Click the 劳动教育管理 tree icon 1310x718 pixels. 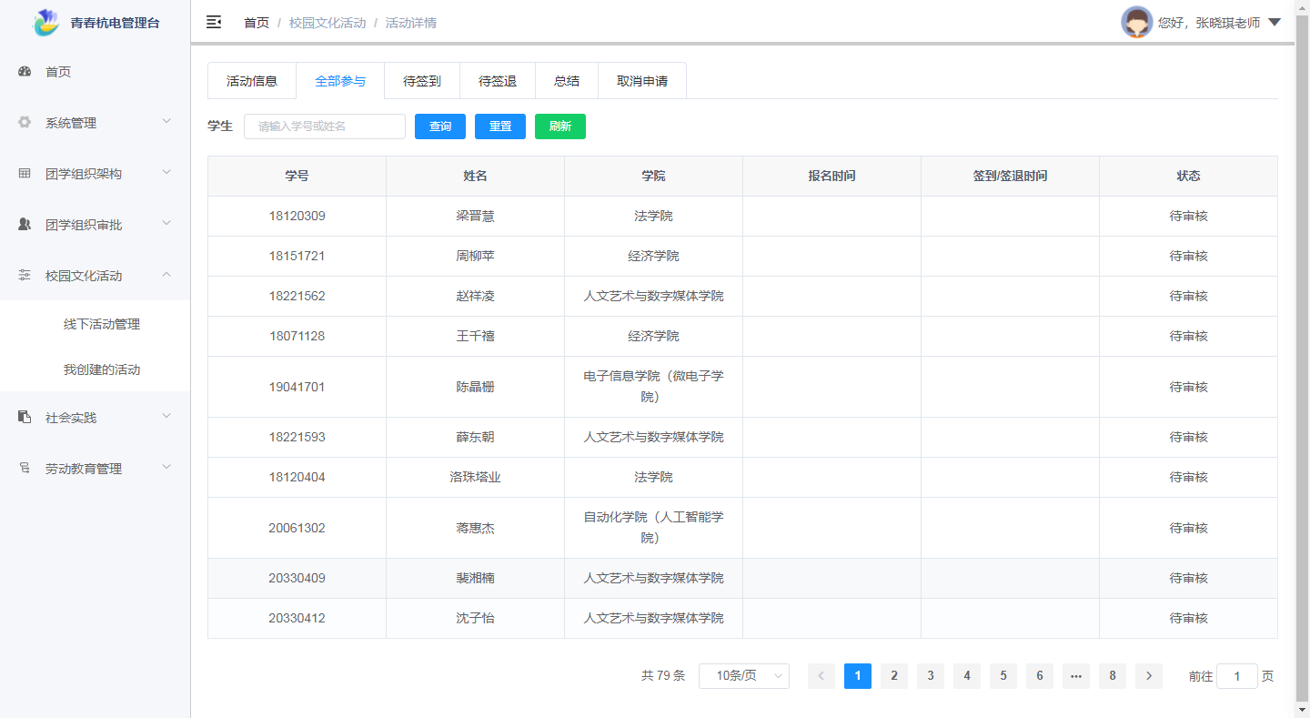[25, 468]
